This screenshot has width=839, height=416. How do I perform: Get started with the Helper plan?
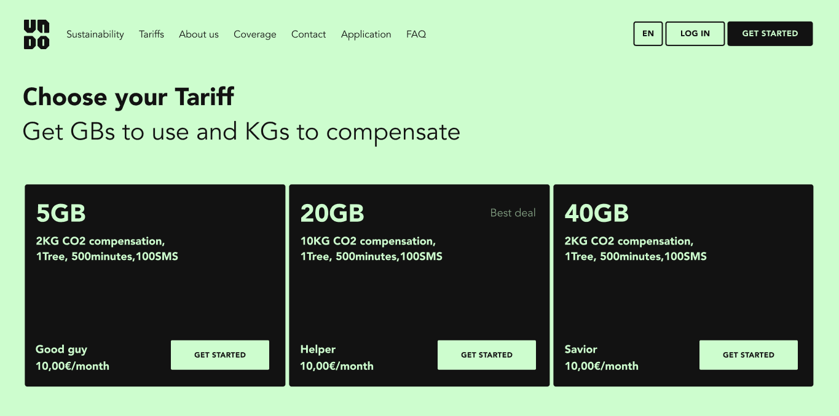pyautogui.click(x=487, y=355)
